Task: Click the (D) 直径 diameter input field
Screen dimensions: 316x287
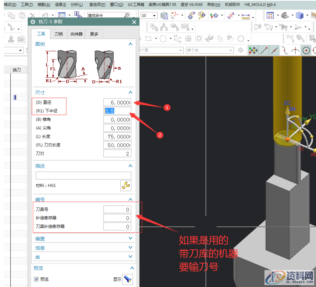Action: tap(117, 102)
